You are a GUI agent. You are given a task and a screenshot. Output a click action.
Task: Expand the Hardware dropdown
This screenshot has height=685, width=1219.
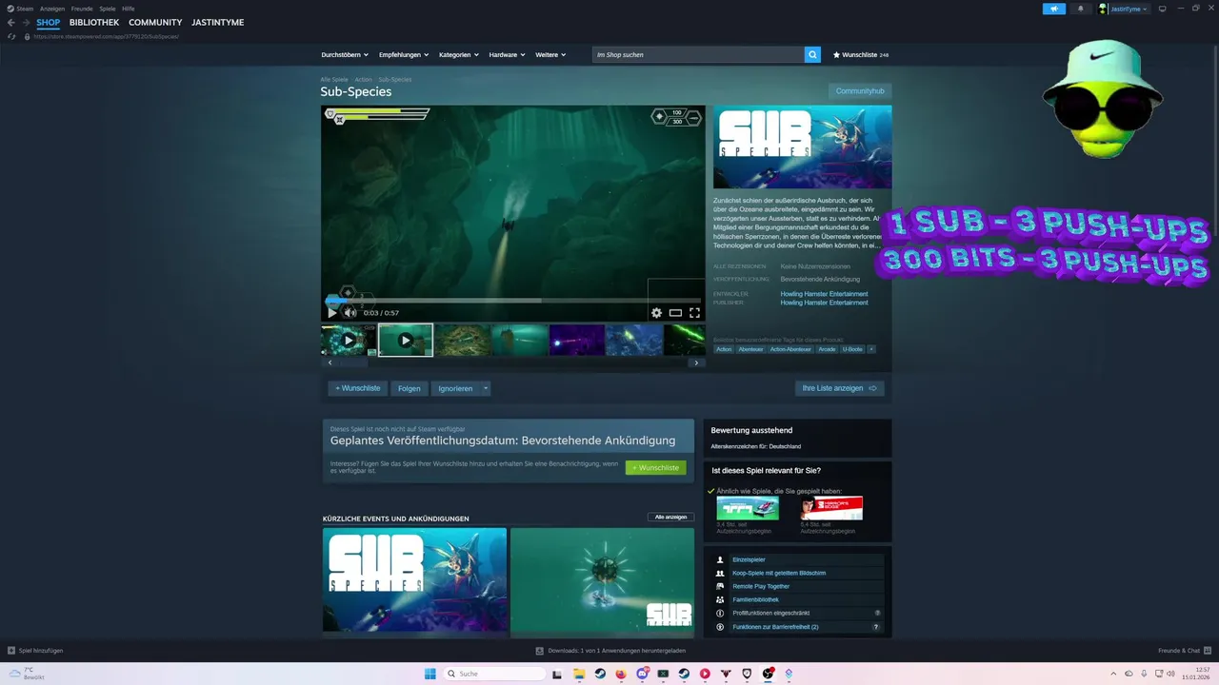(508, 55)
